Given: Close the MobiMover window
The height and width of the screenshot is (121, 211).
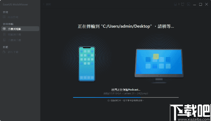Looking at the screenshot, I should click(x=206, y=4).
